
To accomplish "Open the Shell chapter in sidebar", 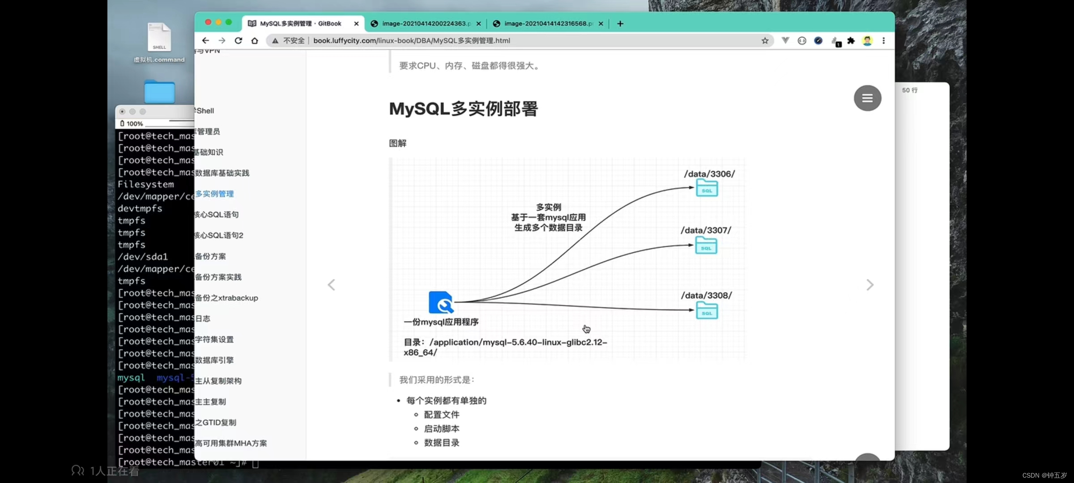I will point(205,110).
